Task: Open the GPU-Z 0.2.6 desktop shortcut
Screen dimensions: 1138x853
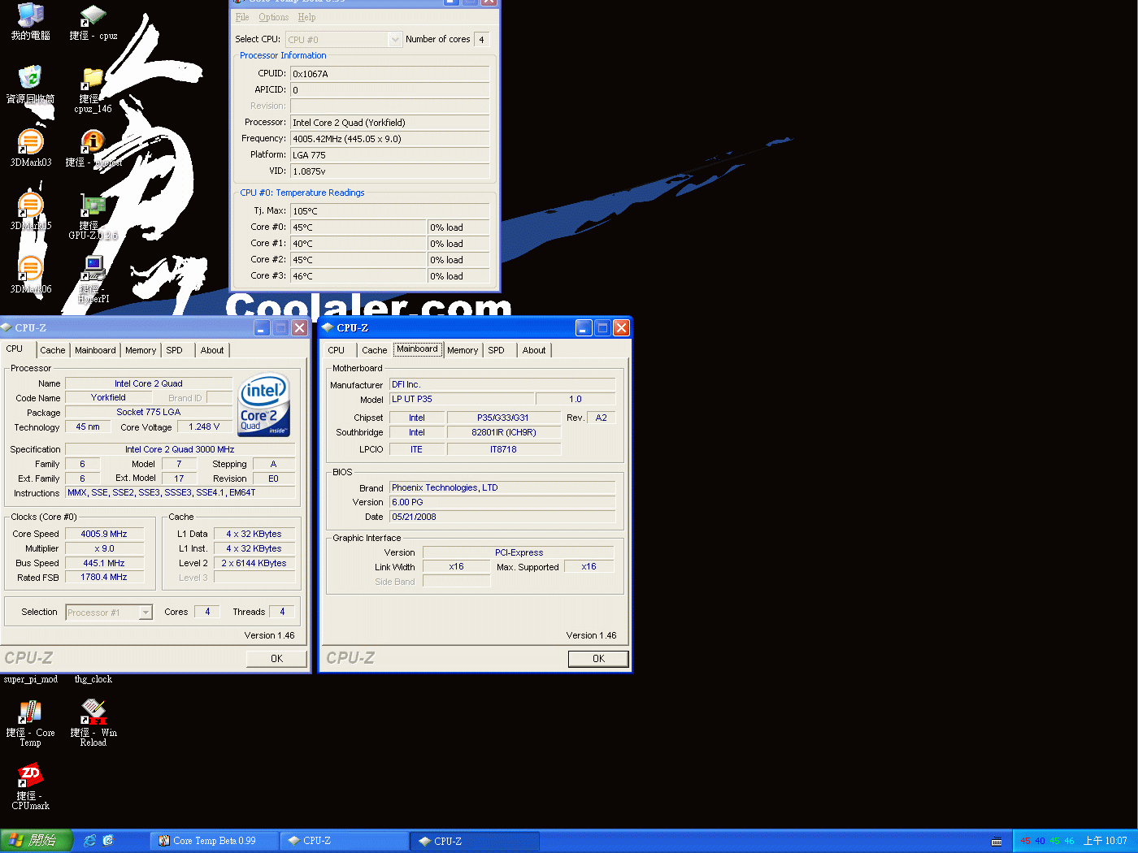Action: [x=93, y=208]
